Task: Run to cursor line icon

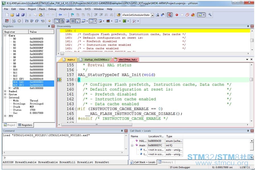Action: click(x=42, y=21)
